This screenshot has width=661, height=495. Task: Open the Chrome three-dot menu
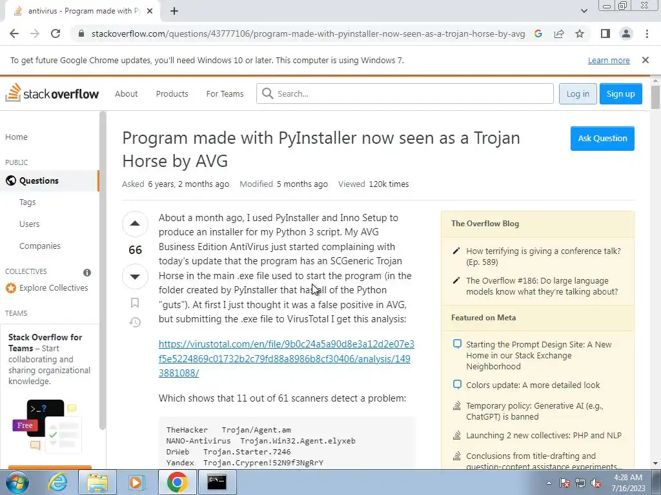click(647, 34)
